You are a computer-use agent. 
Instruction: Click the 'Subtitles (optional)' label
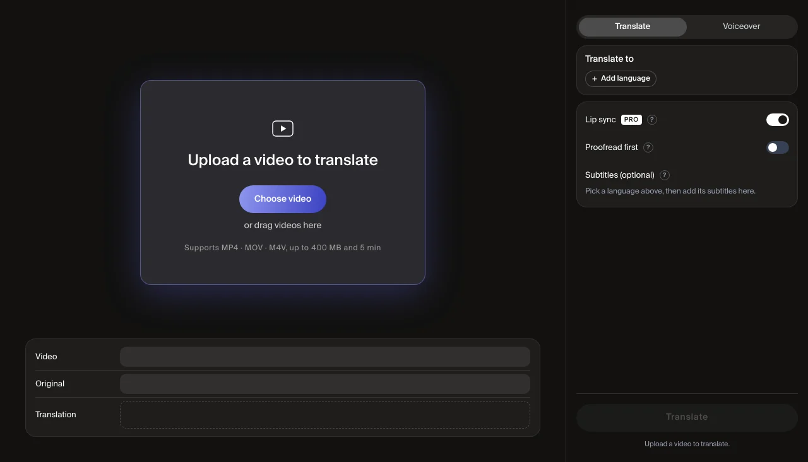pos(620,175)
